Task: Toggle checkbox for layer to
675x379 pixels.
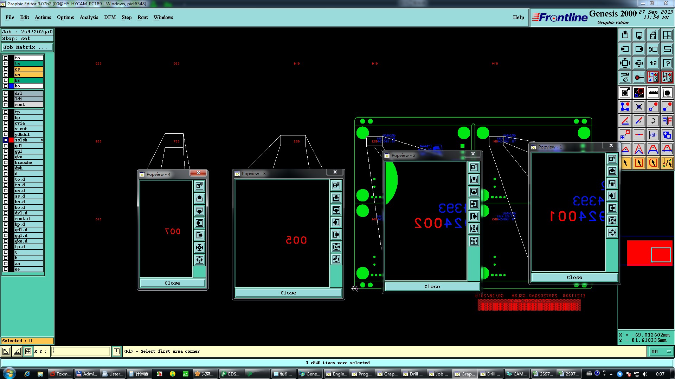Action: coord(6,58)
